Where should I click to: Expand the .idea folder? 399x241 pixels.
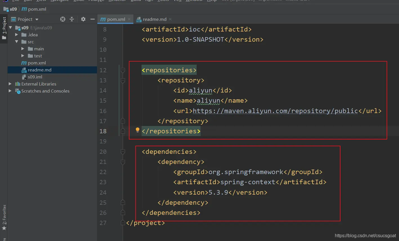pos(17,35)
